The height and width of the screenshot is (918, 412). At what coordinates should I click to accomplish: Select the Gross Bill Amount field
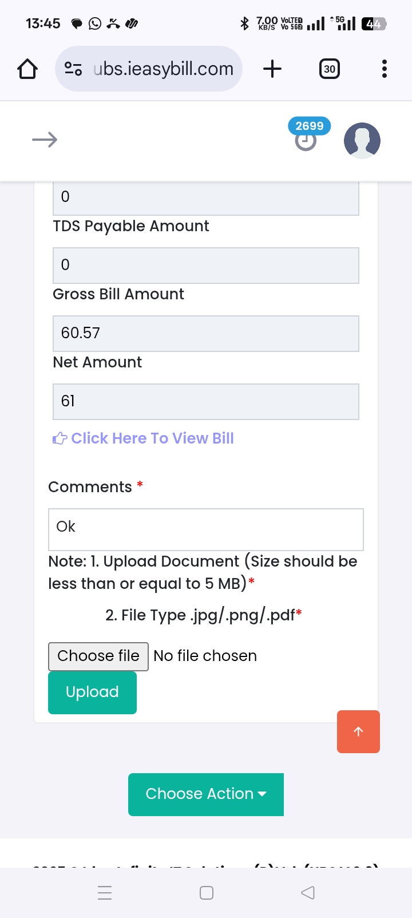pos(206,333)
